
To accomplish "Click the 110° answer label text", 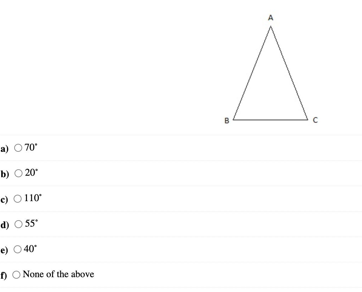I will (x=34, y=198).
